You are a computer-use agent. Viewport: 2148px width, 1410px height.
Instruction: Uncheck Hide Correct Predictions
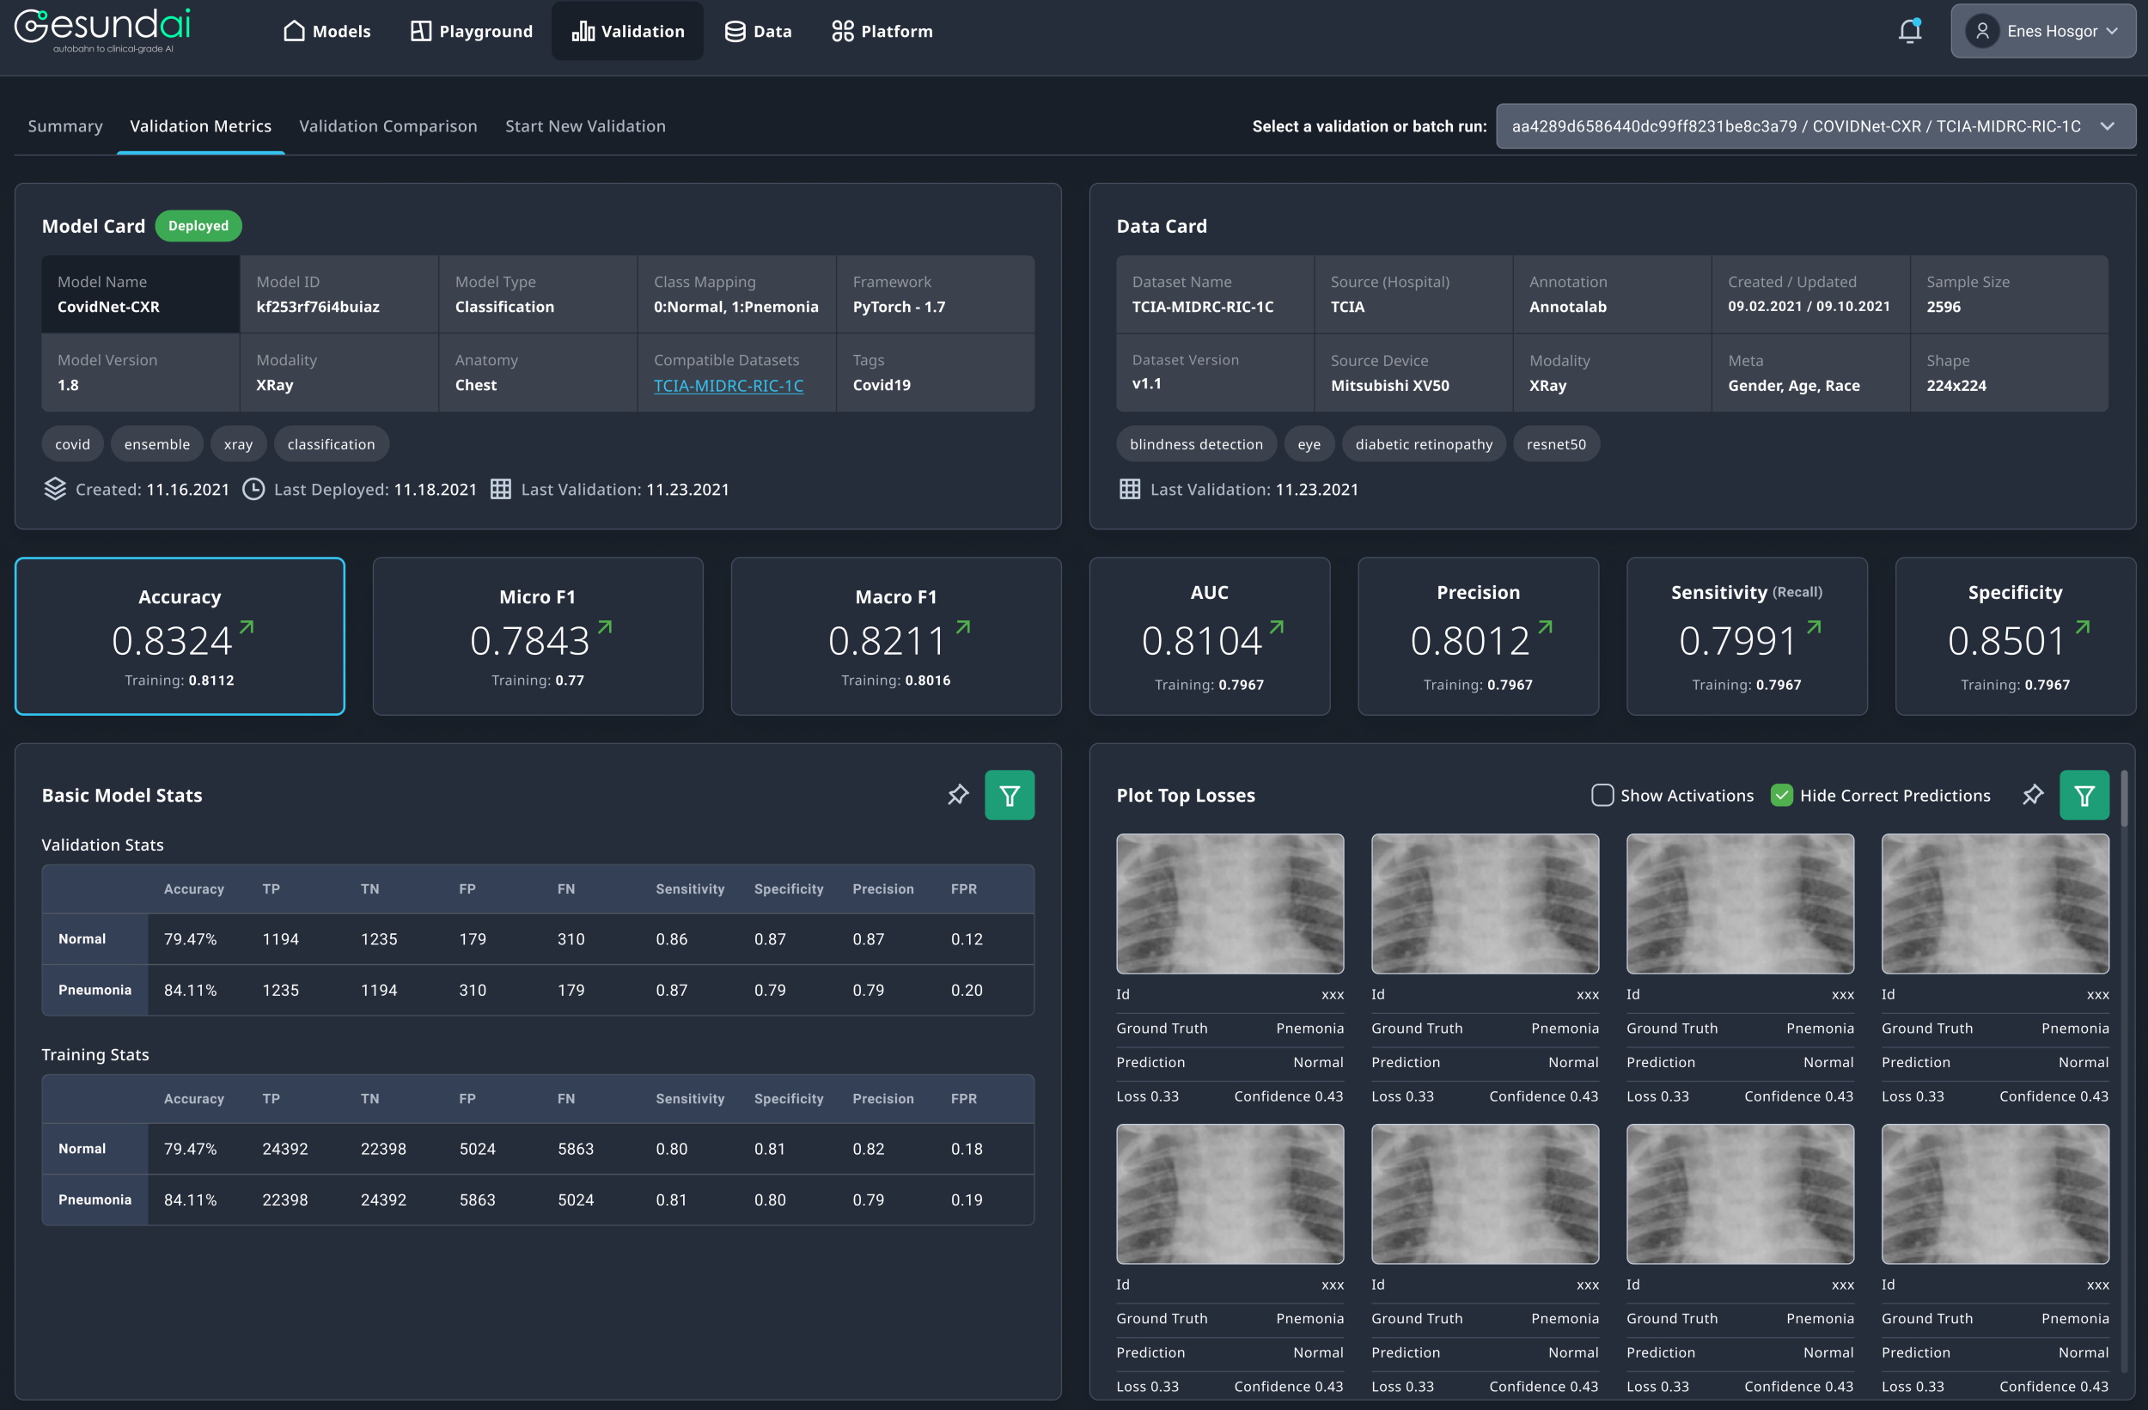point(1782,796)
